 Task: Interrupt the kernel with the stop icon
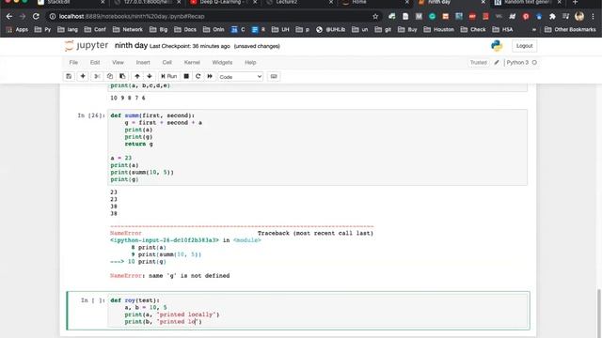(186, 76)
